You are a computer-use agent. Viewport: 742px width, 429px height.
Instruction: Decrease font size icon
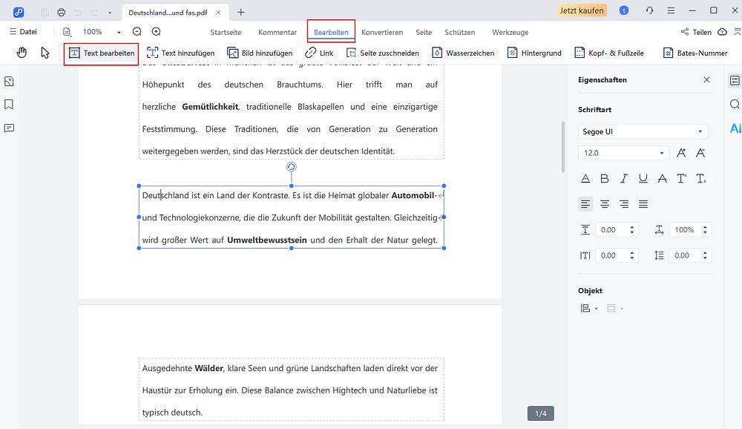[x=700, y=153]
